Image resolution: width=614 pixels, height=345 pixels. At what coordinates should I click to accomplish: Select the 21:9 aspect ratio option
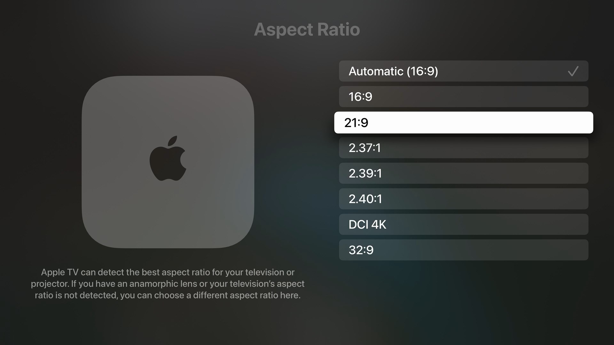463,122
